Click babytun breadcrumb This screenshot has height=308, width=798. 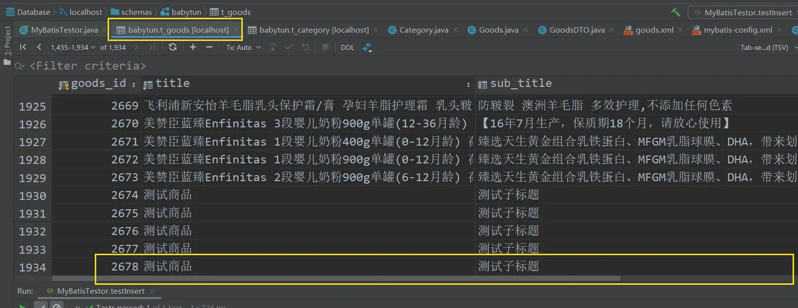(x=181, y=12)
